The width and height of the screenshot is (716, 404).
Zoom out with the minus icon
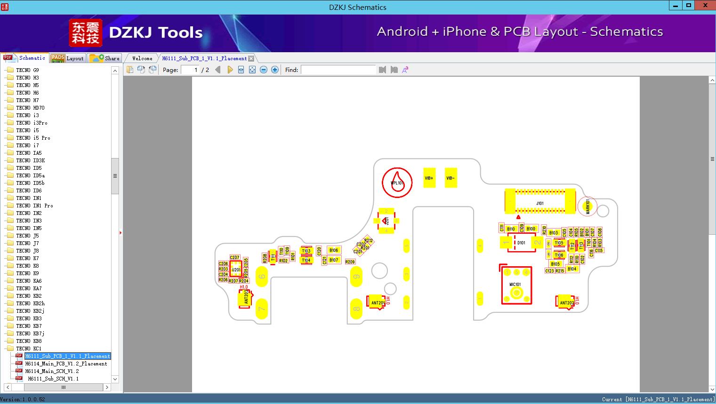click(264, 70)
